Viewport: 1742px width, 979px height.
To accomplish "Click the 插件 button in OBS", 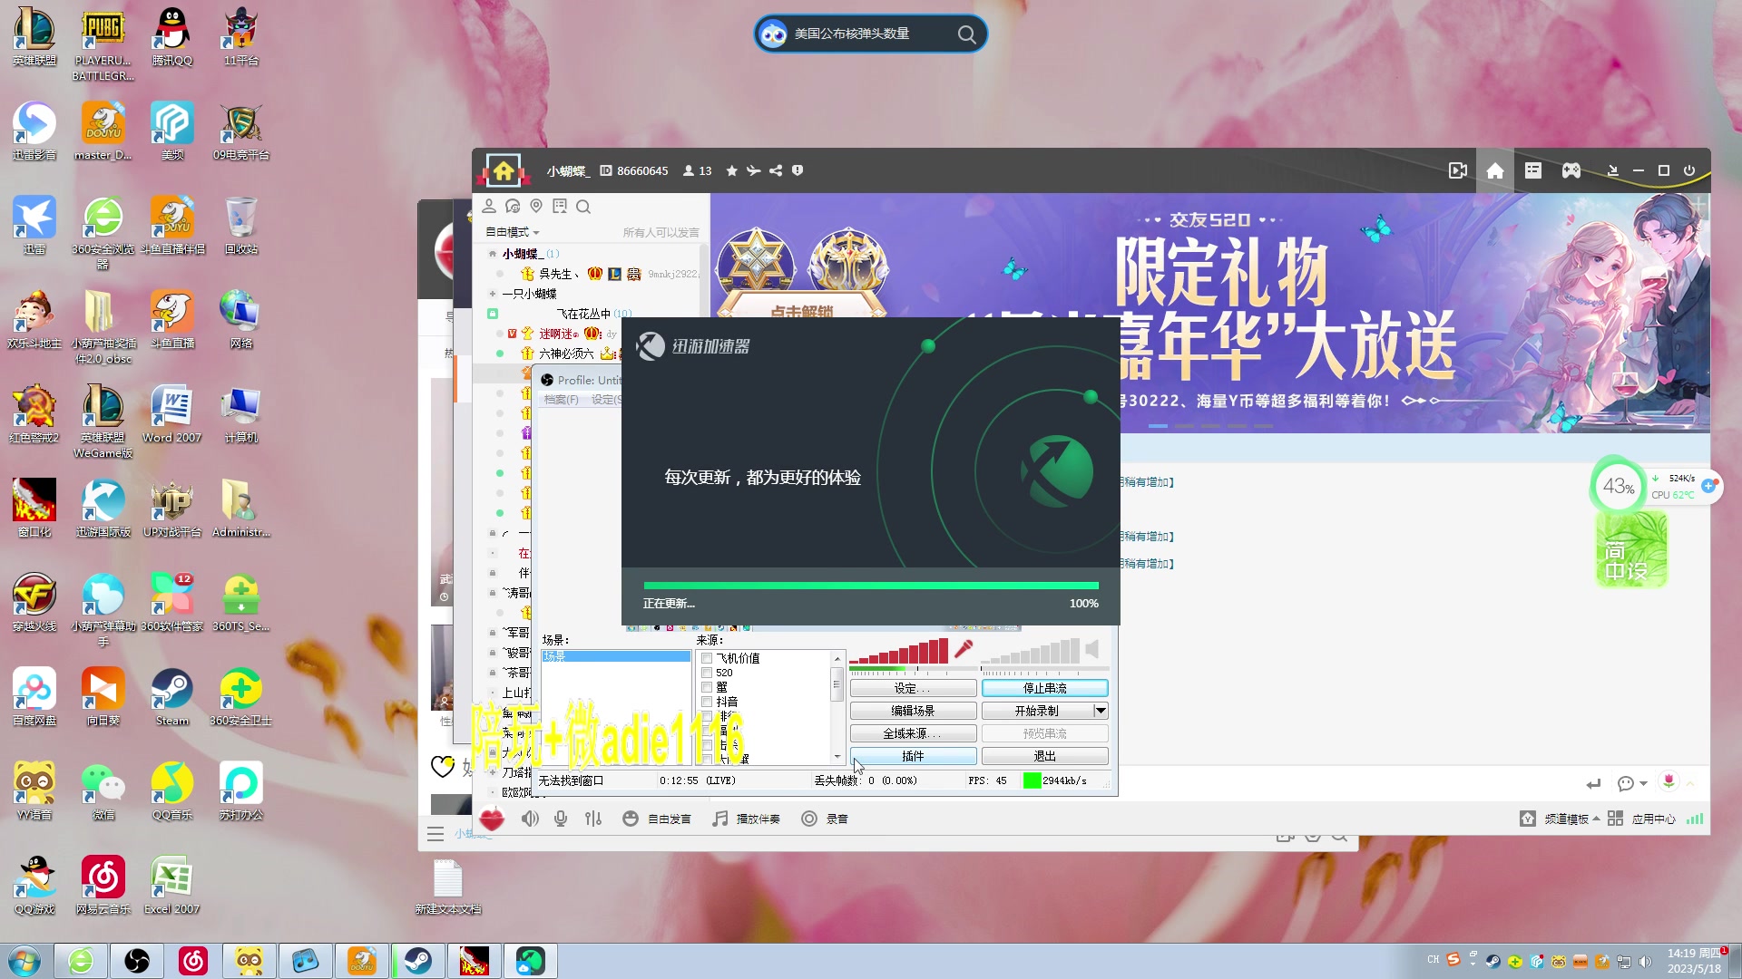I will click(x=913, y=756).
